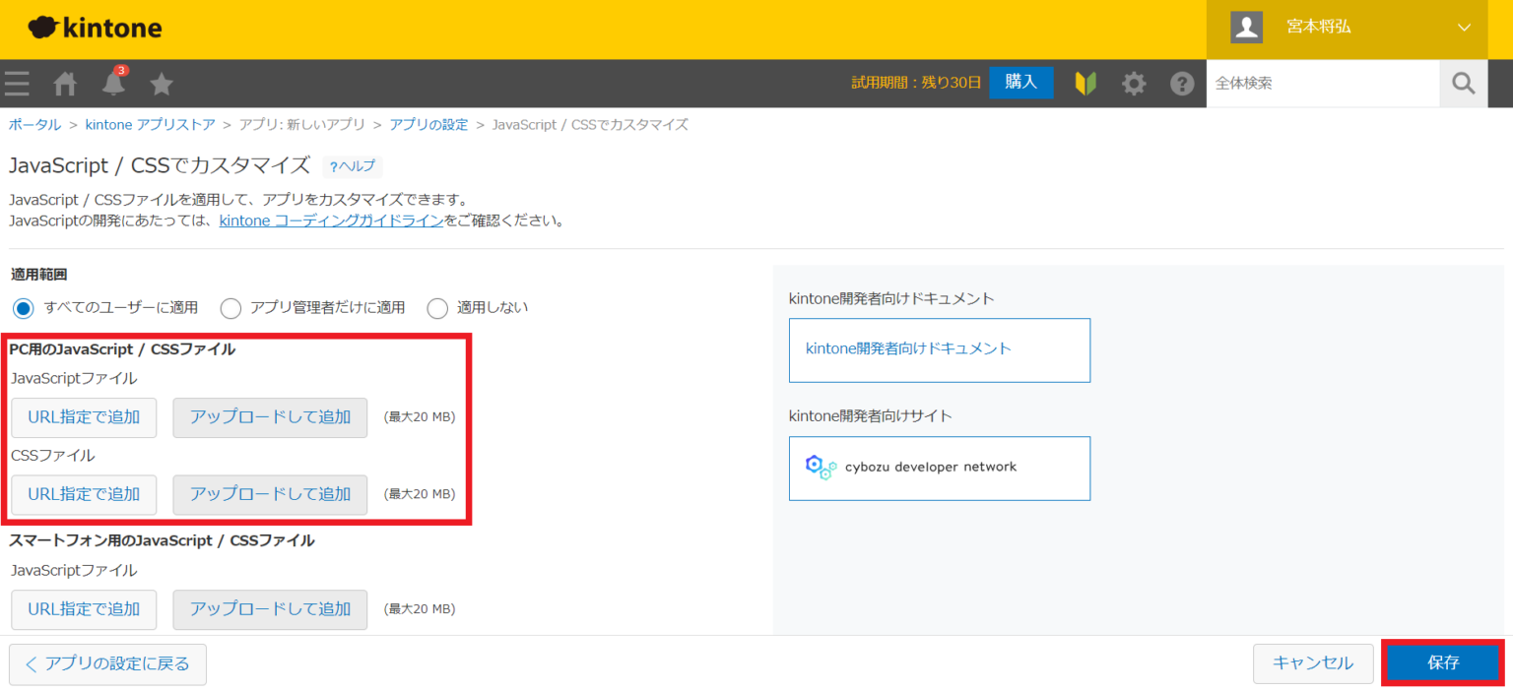
Task: Add a JavaScript file via URL指定で追加
Action: coord(84,417)
